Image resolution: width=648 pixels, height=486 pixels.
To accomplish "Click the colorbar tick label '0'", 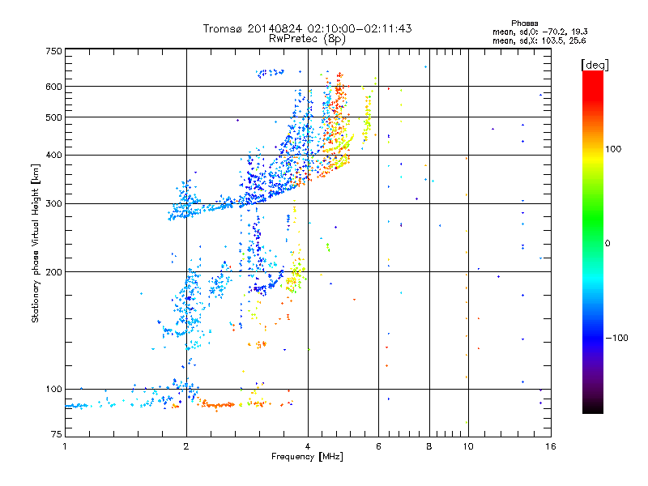I will pos(607,244).
